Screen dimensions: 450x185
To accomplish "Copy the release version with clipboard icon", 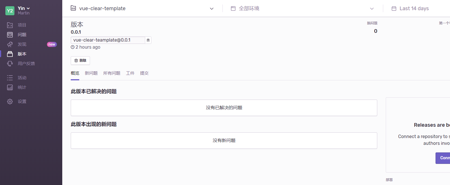I will (x=148, y=40).
